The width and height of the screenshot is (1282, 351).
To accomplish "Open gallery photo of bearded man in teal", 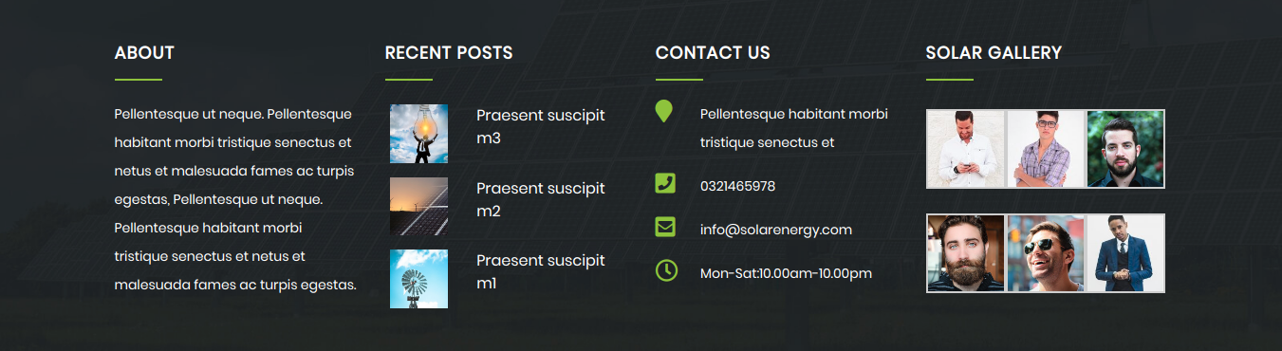I will (x=1125, y=149).
